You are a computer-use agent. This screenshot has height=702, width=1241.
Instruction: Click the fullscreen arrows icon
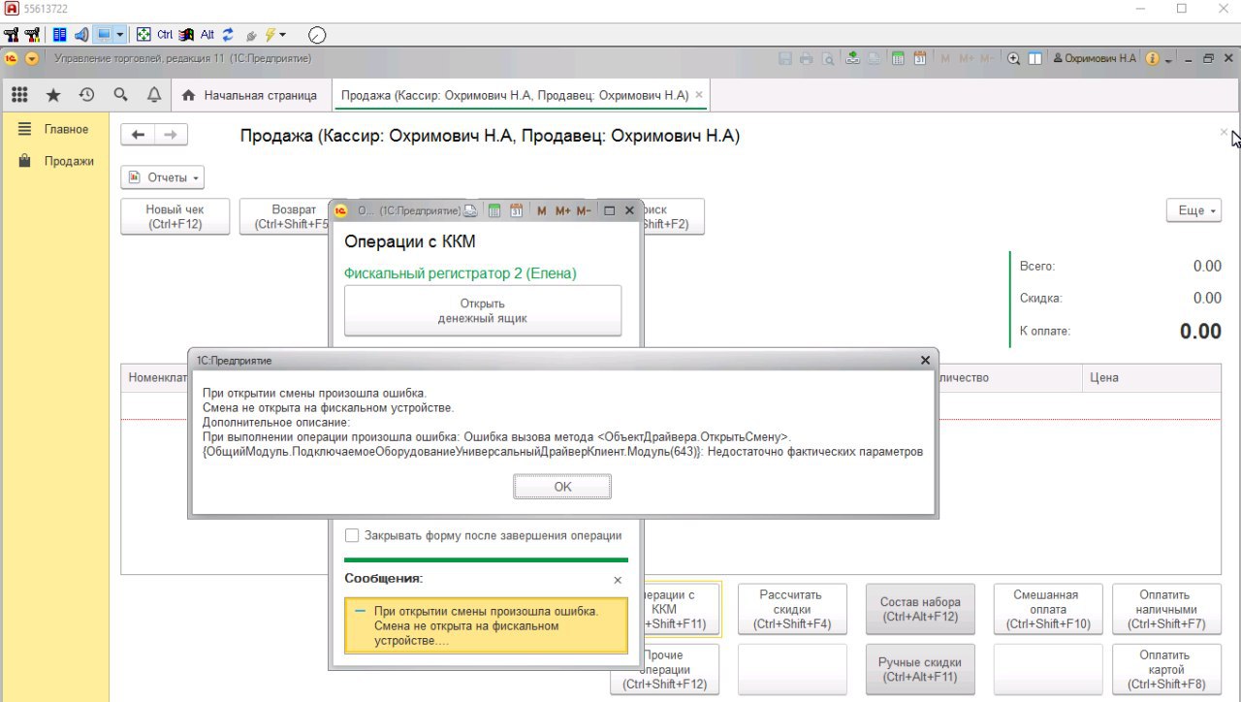pyautogui.click(x=143, y=35)
